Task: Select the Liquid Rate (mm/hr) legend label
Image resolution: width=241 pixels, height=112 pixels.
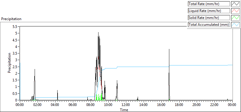Action: pos(209,11)
